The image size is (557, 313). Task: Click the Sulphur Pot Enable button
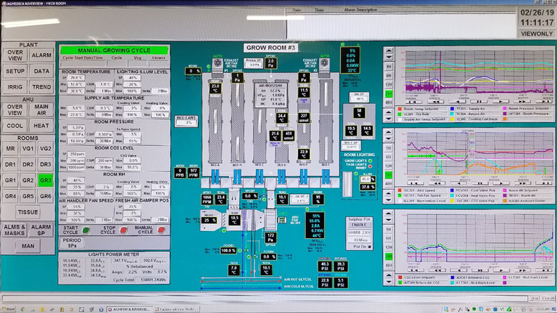(359, 225)
